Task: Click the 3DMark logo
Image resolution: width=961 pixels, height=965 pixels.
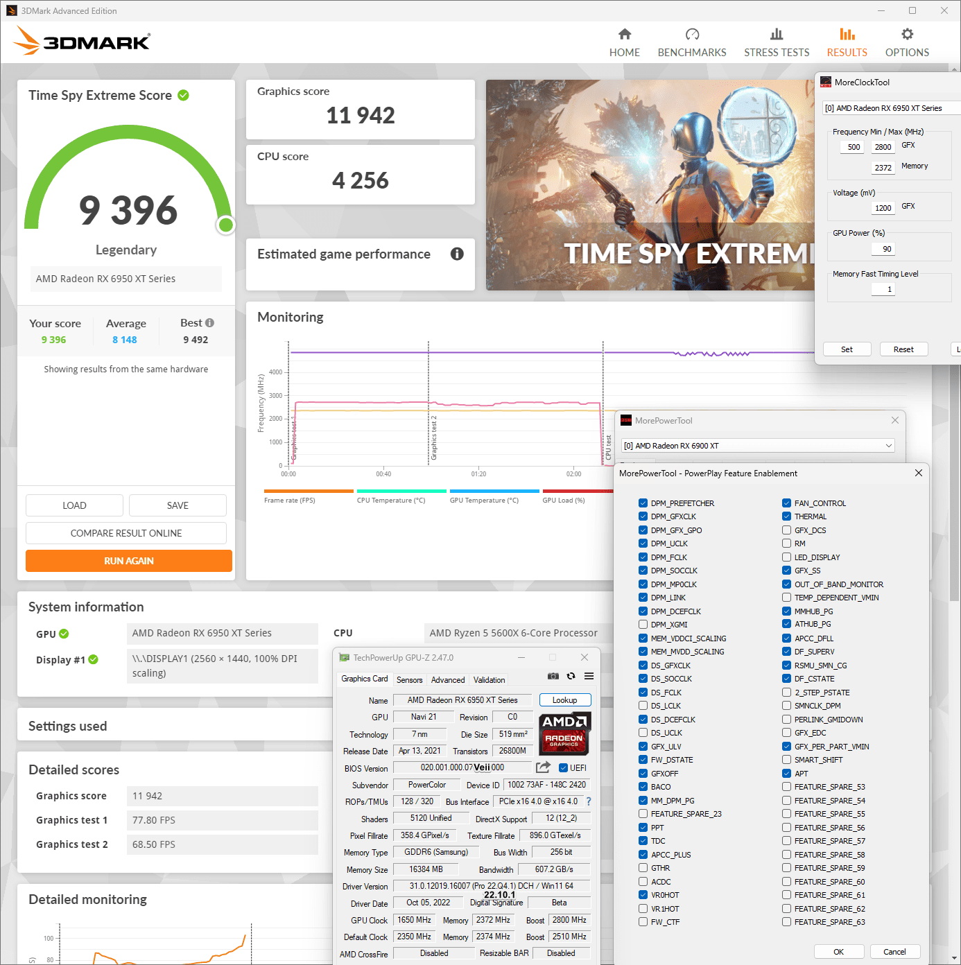Action: coord(82,41)
